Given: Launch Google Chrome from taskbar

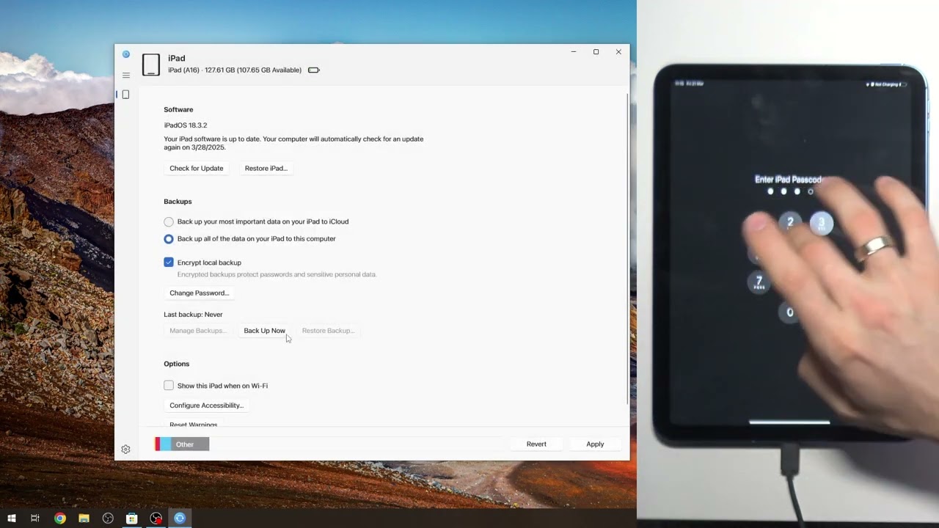Looking at the screenshot, I should coord(60,518).
